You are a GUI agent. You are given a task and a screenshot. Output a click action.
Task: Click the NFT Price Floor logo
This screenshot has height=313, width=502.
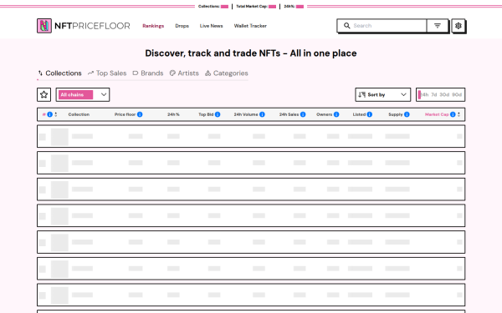83,26
